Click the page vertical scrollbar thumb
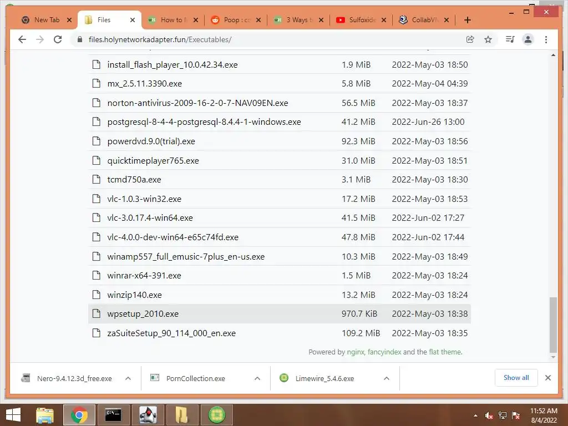 coord(553,324)
